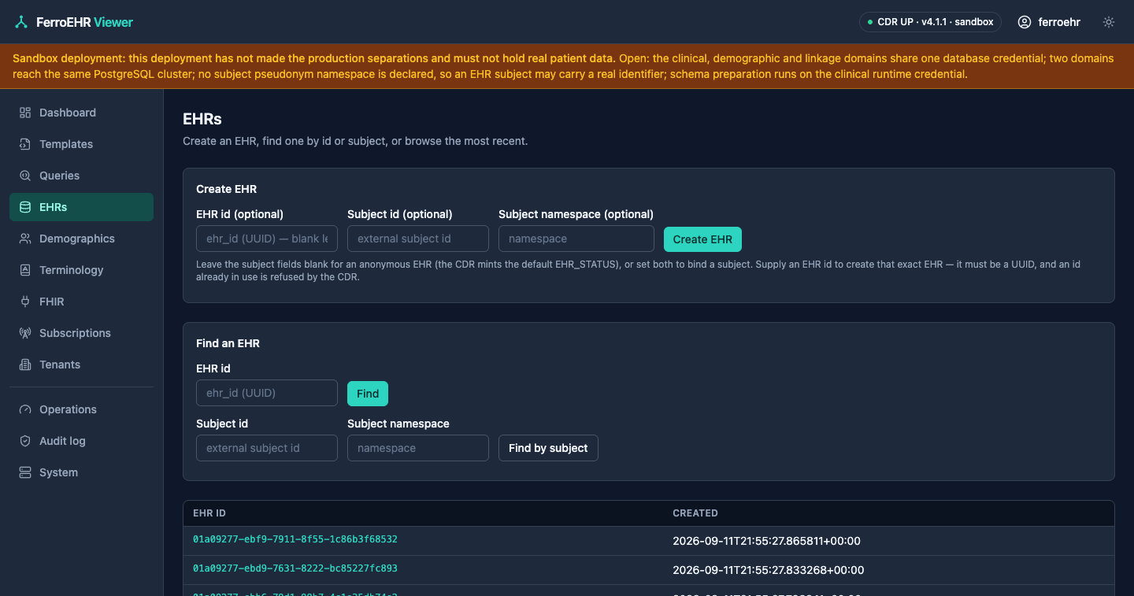Focus EHR id field in Create EHR
The width and height of the screenshot is (1134, 596).
(267, 239)
